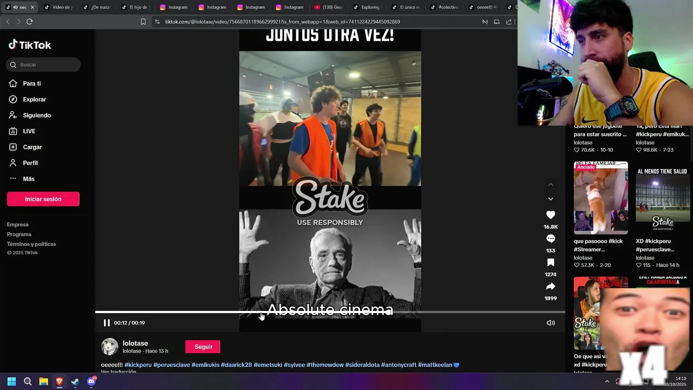Screen dimensions: 693x390
Task: Switch to #colectivo tab
Action: (x=444, y=7)
